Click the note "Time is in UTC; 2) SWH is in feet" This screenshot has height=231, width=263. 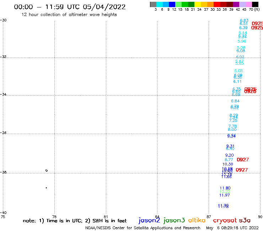[x=86, y=221]
